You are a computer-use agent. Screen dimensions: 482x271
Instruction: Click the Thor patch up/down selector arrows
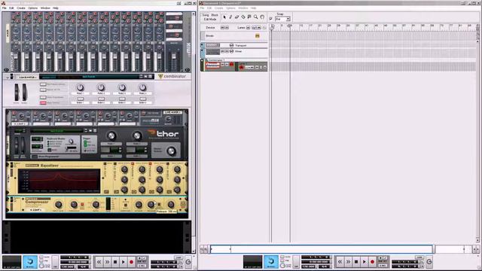[86, 130]
